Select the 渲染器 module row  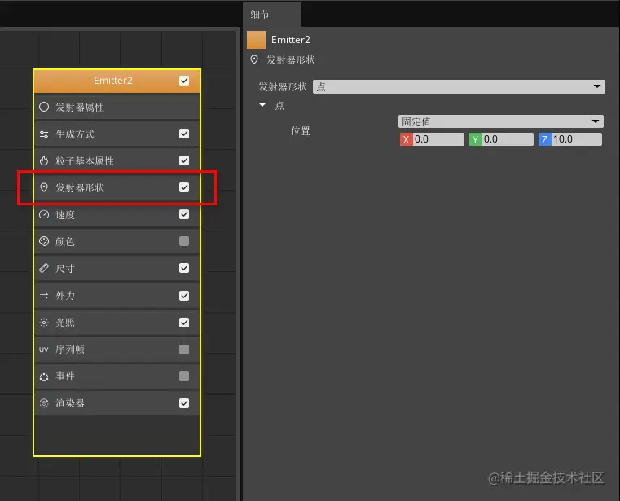(x=117, y=403)
